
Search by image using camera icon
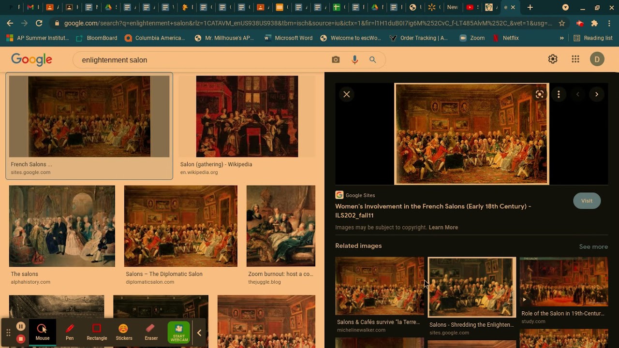(x=336, y=60)
